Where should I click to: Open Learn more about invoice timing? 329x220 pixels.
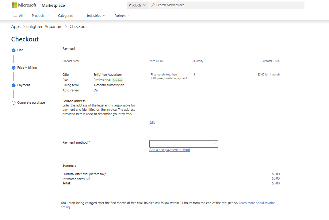coord(257,203)
